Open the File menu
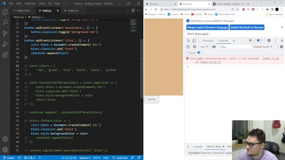 coord(11,4)
